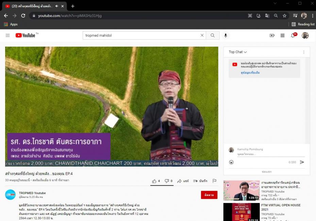Open the TROPMED Youtube channel name link
The height and width of the screenshot is (221, 316).
tap(32, 193)
